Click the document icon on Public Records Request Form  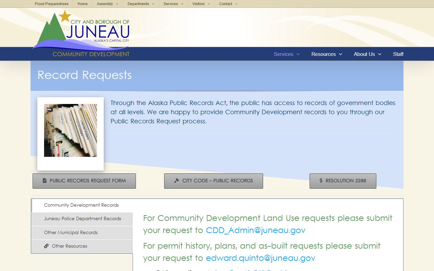click(44, 181)
